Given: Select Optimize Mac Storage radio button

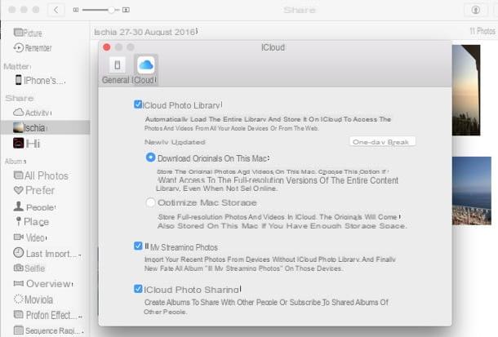Looking at the screenshot, I should coord(150,202).
